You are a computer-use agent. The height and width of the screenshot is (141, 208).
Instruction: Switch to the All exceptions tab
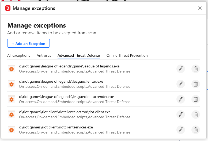[19, 55]
